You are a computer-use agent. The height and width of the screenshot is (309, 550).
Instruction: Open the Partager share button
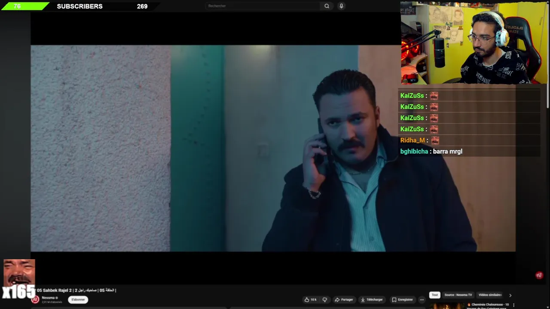click(x=344, y=300)
